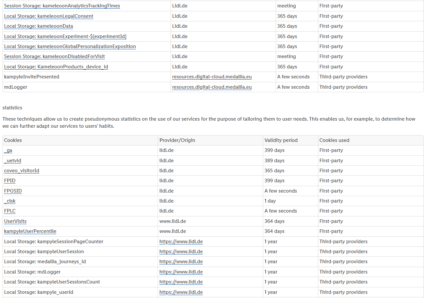Click the _clsk cookie link
This screenshot has height=298, width=425.
(x=10, y=201)
